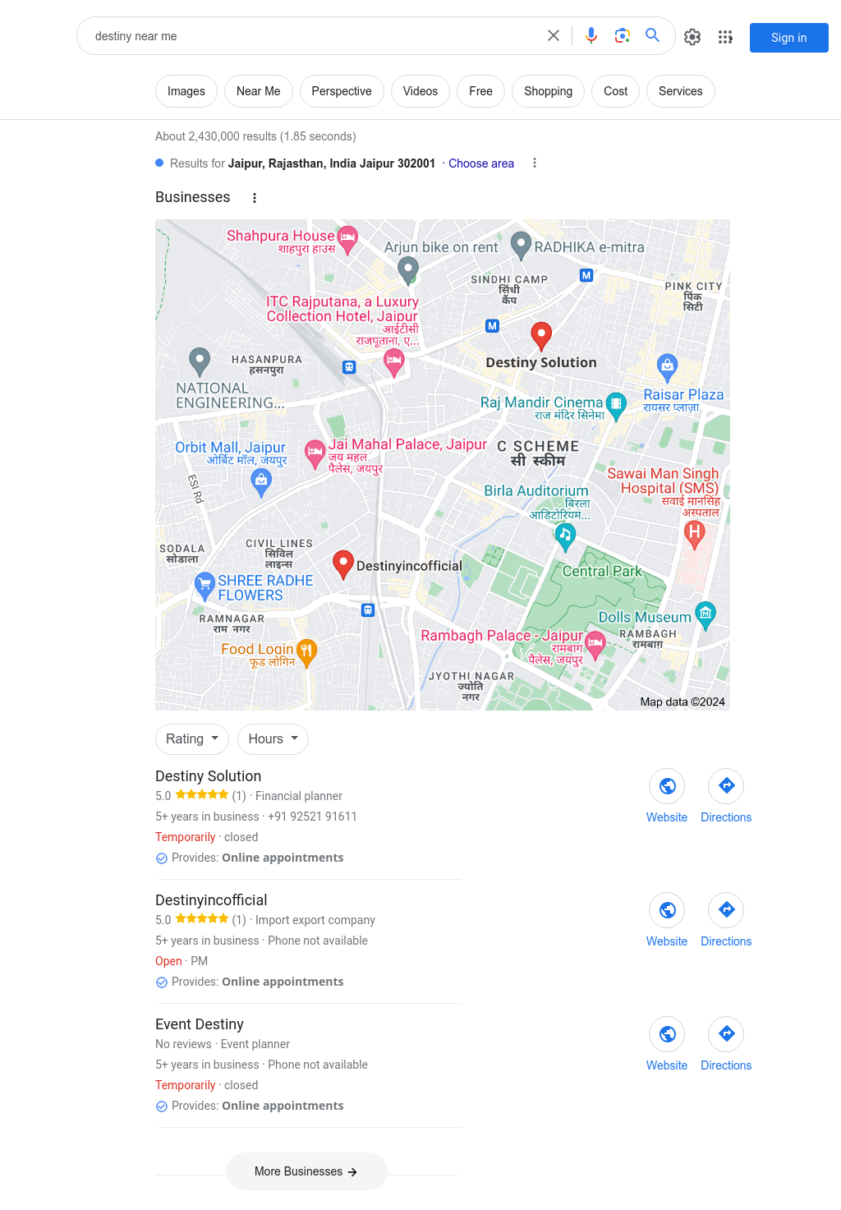This screenshot has height=1210, width=841.
Task: Expand the Hours filter dropdown
Action: point(273,739)
